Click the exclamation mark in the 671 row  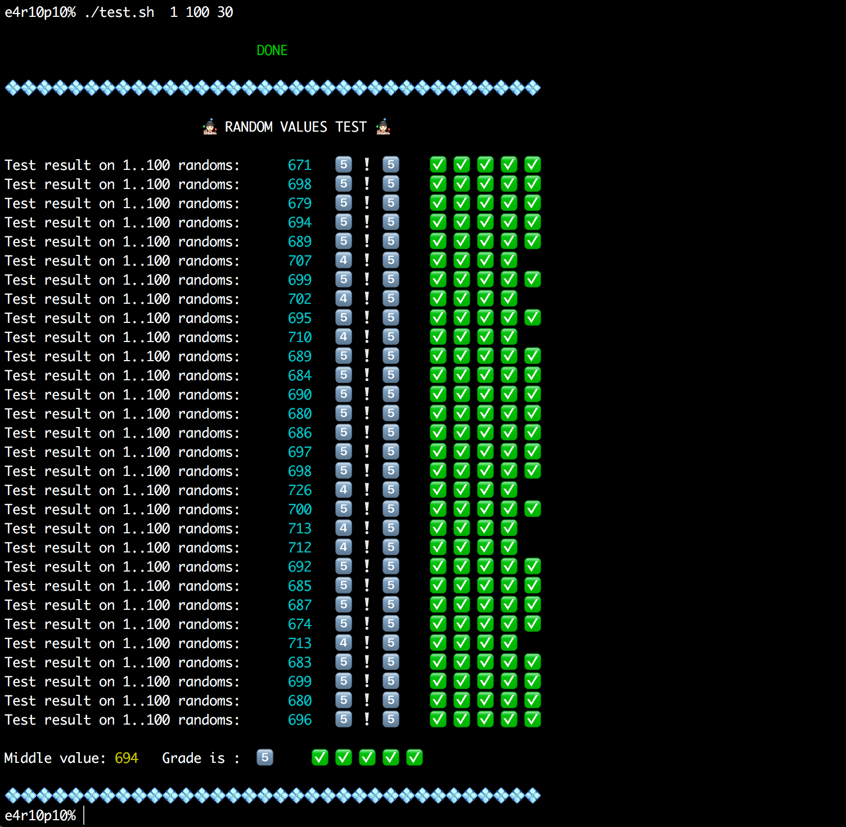(x=367, y=164)
